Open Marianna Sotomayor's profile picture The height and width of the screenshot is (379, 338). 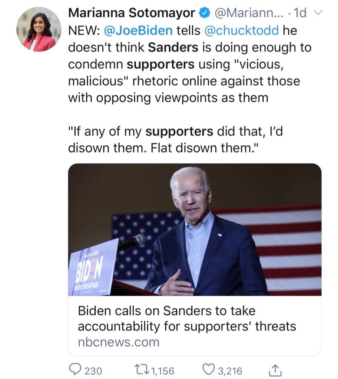click(39, 29)
